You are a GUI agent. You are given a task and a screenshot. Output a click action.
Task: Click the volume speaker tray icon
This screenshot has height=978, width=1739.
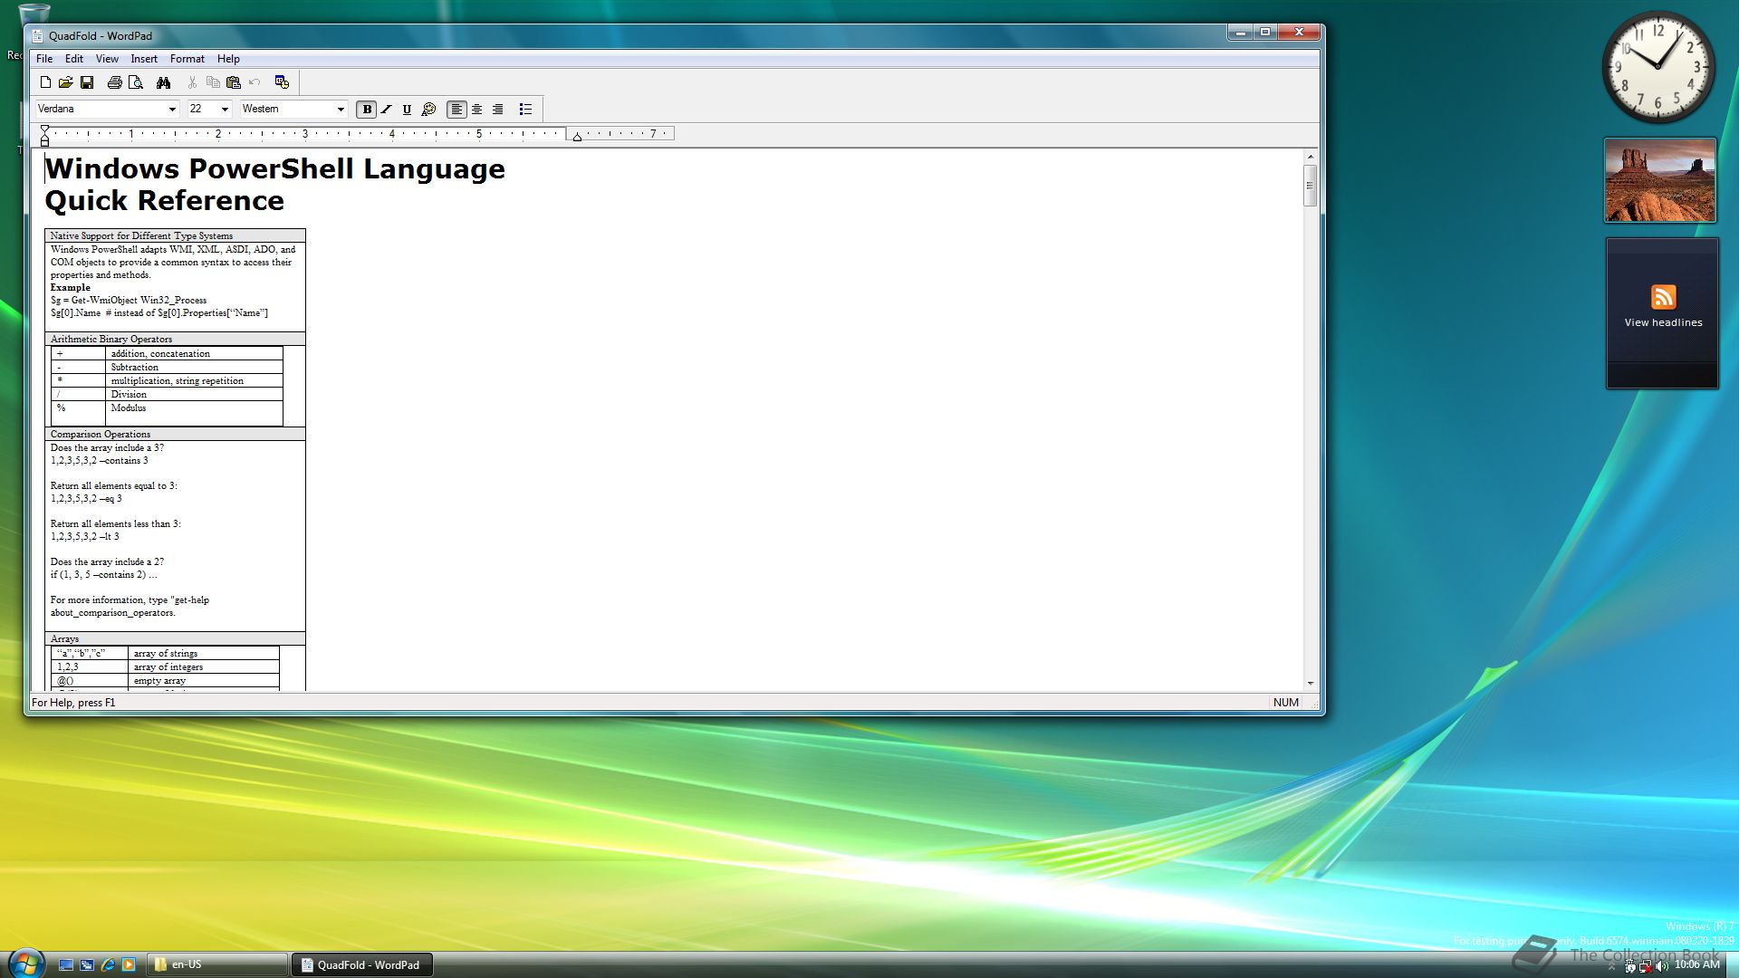(1661, 966)
